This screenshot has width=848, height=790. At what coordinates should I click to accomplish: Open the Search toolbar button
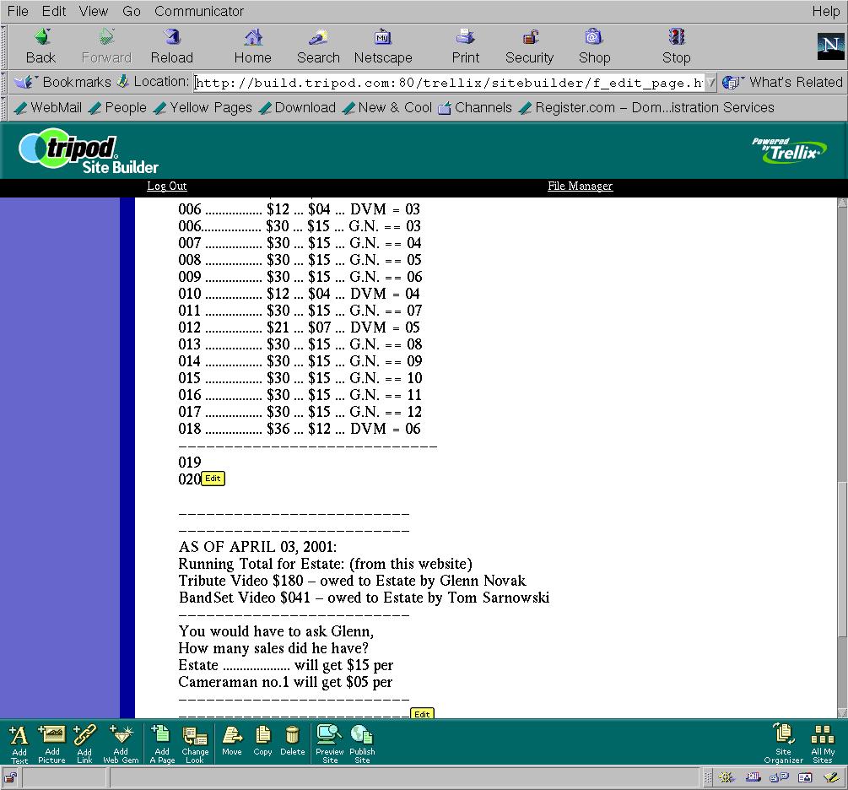[x=319, y=46]
